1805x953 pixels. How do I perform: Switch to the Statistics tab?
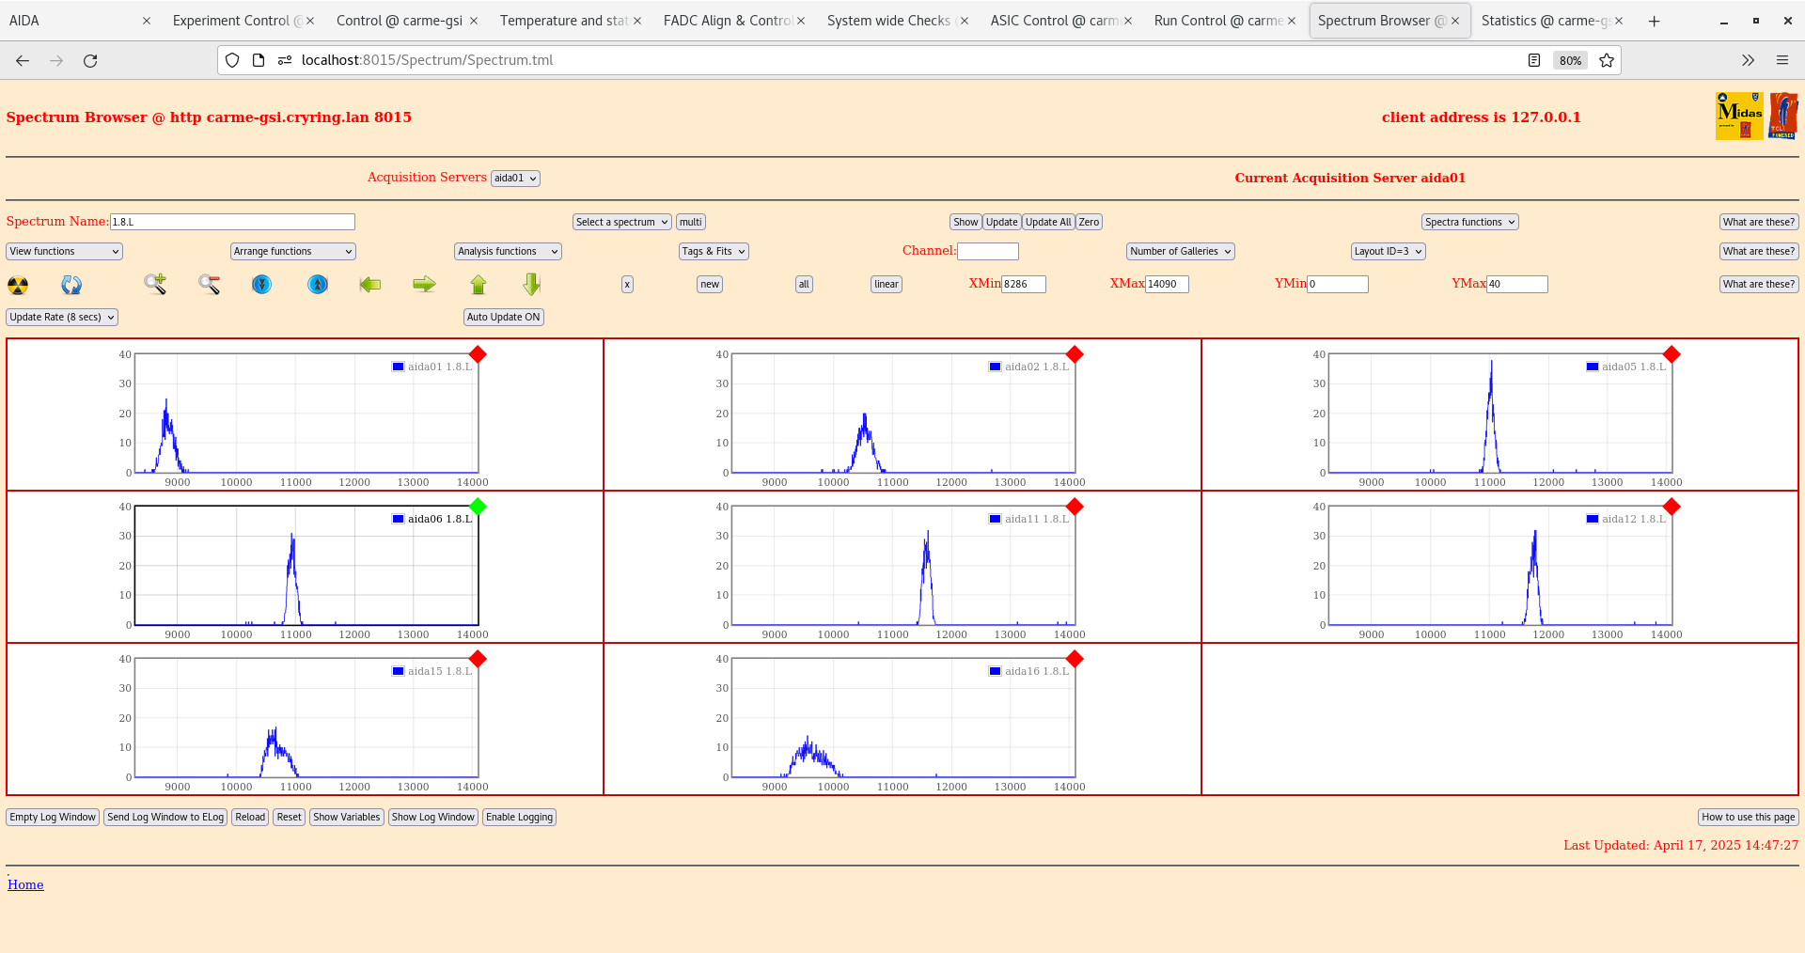[1543, 21]
